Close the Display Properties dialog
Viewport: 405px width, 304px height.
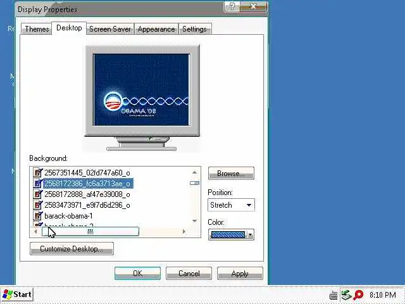[253, 7]
